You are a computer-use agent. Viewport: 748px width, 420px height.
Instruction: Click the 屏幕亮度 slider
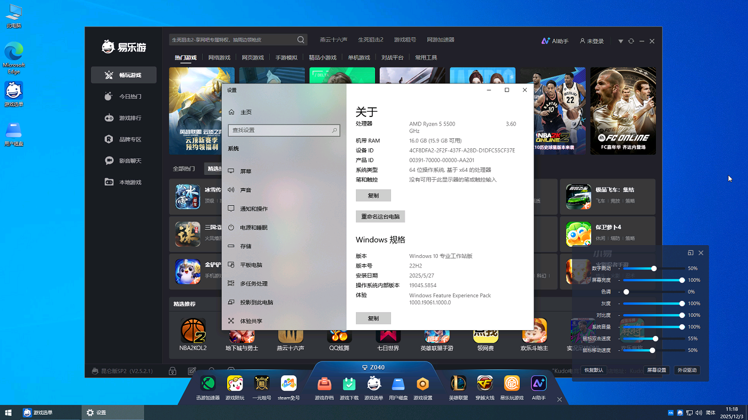pos(652,280)
